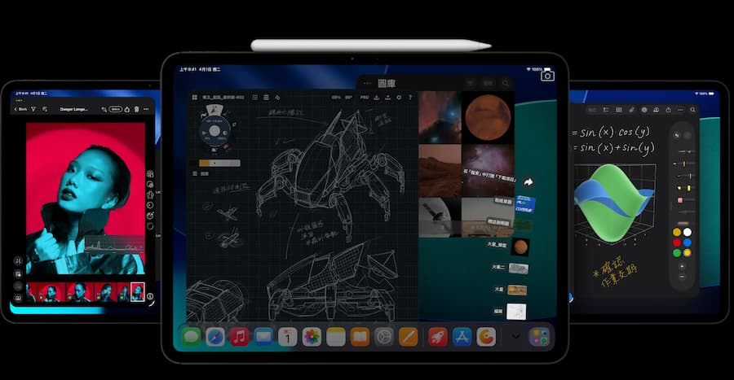Click the Edit pill button in photo editor
Viewport: 734px width, 380px height.
[x=115, y=109]
